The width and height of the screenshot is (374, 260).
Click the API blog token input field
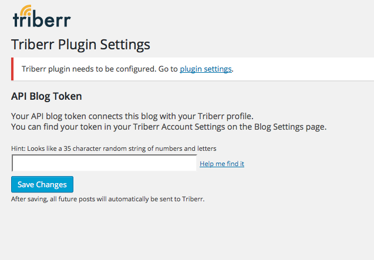tap(104, 163)
